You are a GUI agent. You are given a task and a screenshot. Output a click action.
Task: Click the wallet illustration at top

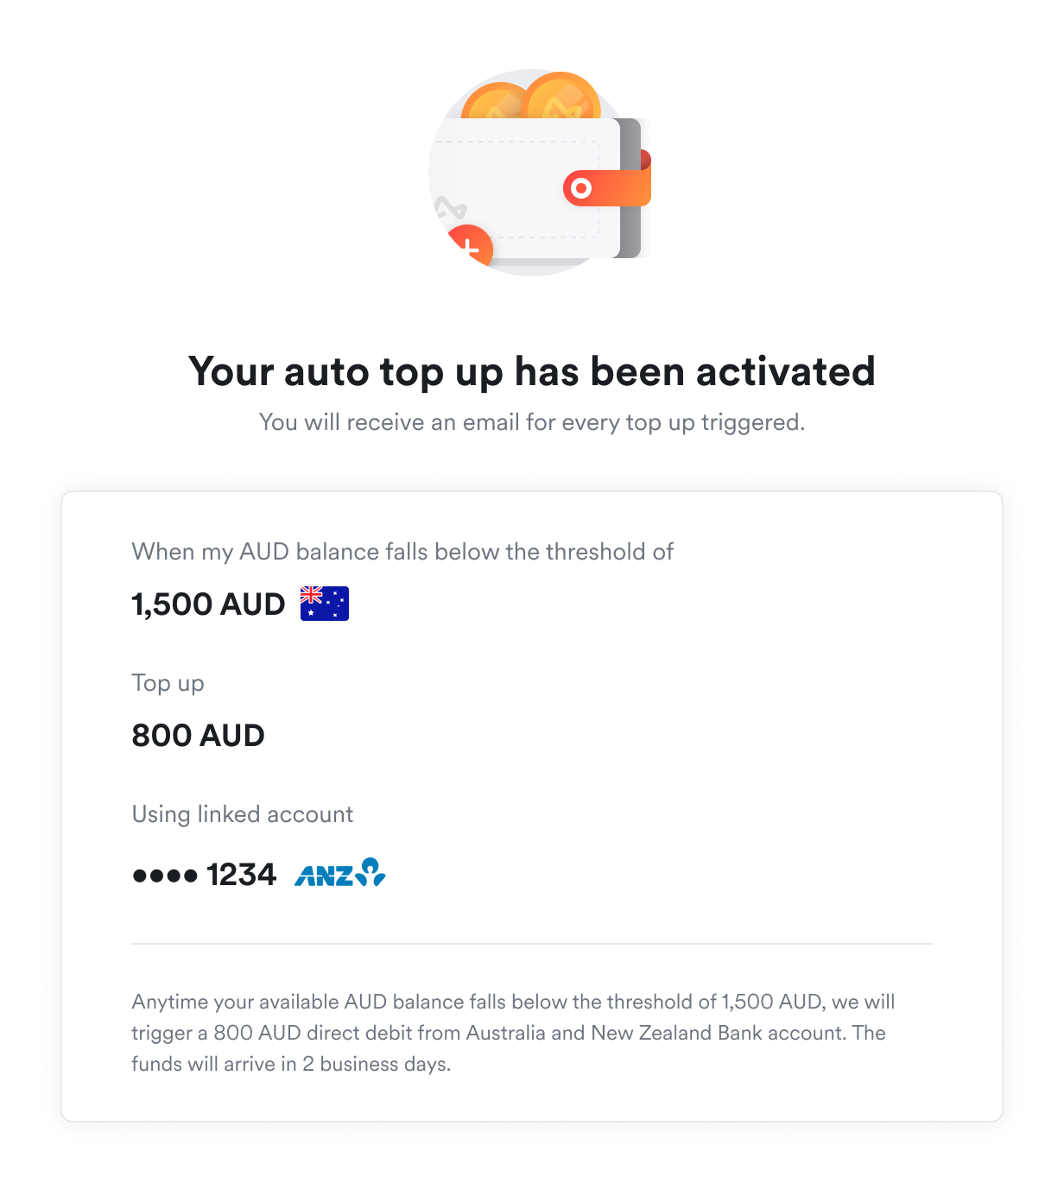(x=539, y=173)
